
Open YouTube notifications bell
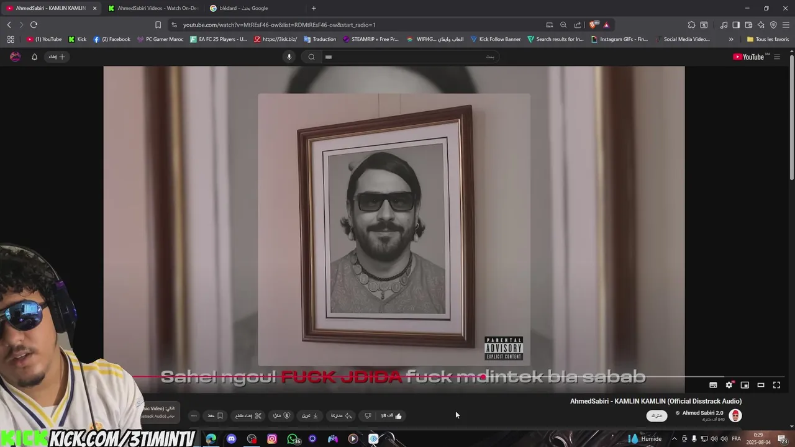34,57
